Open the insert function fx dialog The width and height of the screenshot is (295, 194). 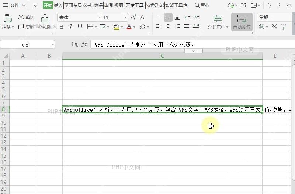click(84, 44)
